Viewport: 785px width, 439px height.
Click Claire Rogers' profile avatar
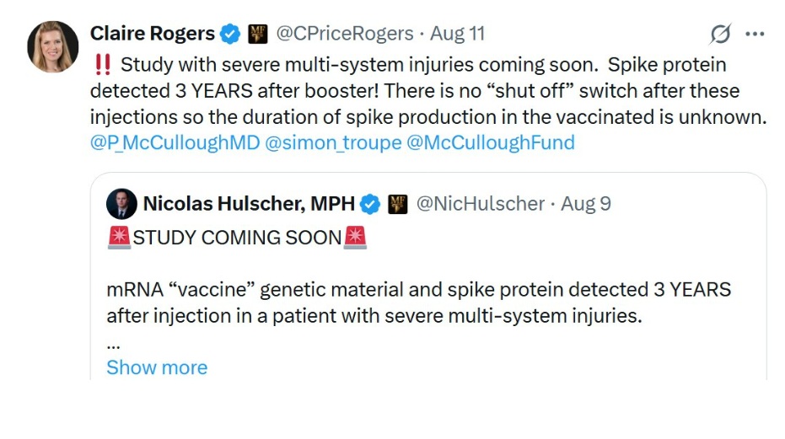pos(54,46)
